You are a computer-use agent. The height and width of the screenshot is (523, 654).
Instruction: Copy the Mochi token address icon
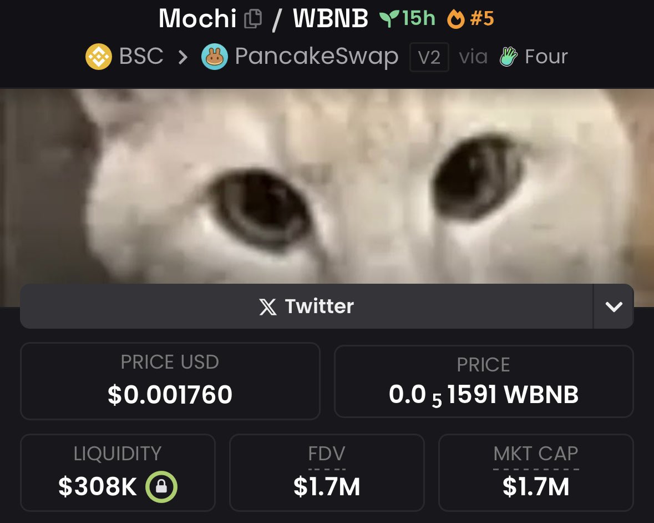(x=253, y=19)
